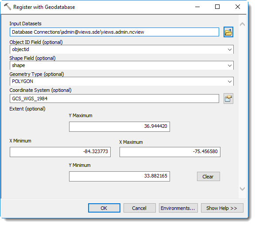The image size is (255, 225).
Task: Click the hammer tool icon in the title bar
Action: [8, 7]
